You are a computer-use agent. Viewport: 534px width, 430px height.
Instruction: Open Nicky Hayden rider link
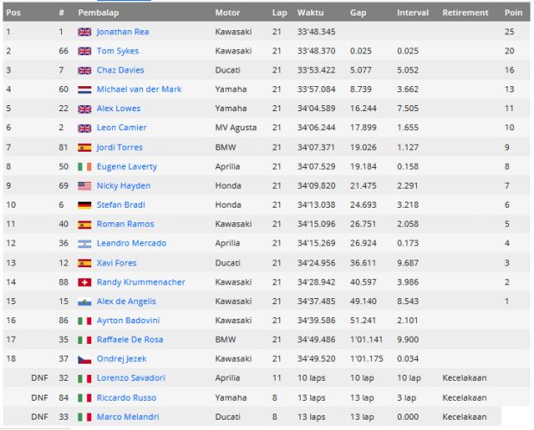(x=124, y=185)
